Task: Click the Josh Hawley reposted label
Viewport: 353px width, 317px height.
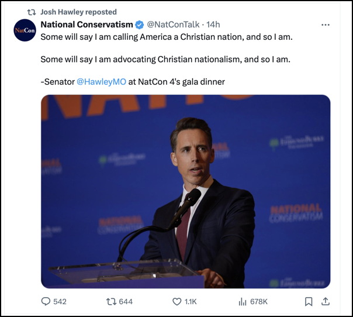Action: point(78,12)
